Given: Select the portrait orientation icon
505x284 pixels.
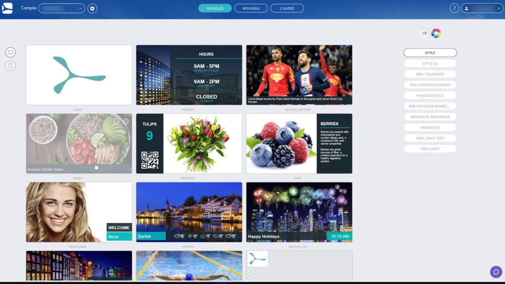Looking at the screenshot, I should click(10, 66).
